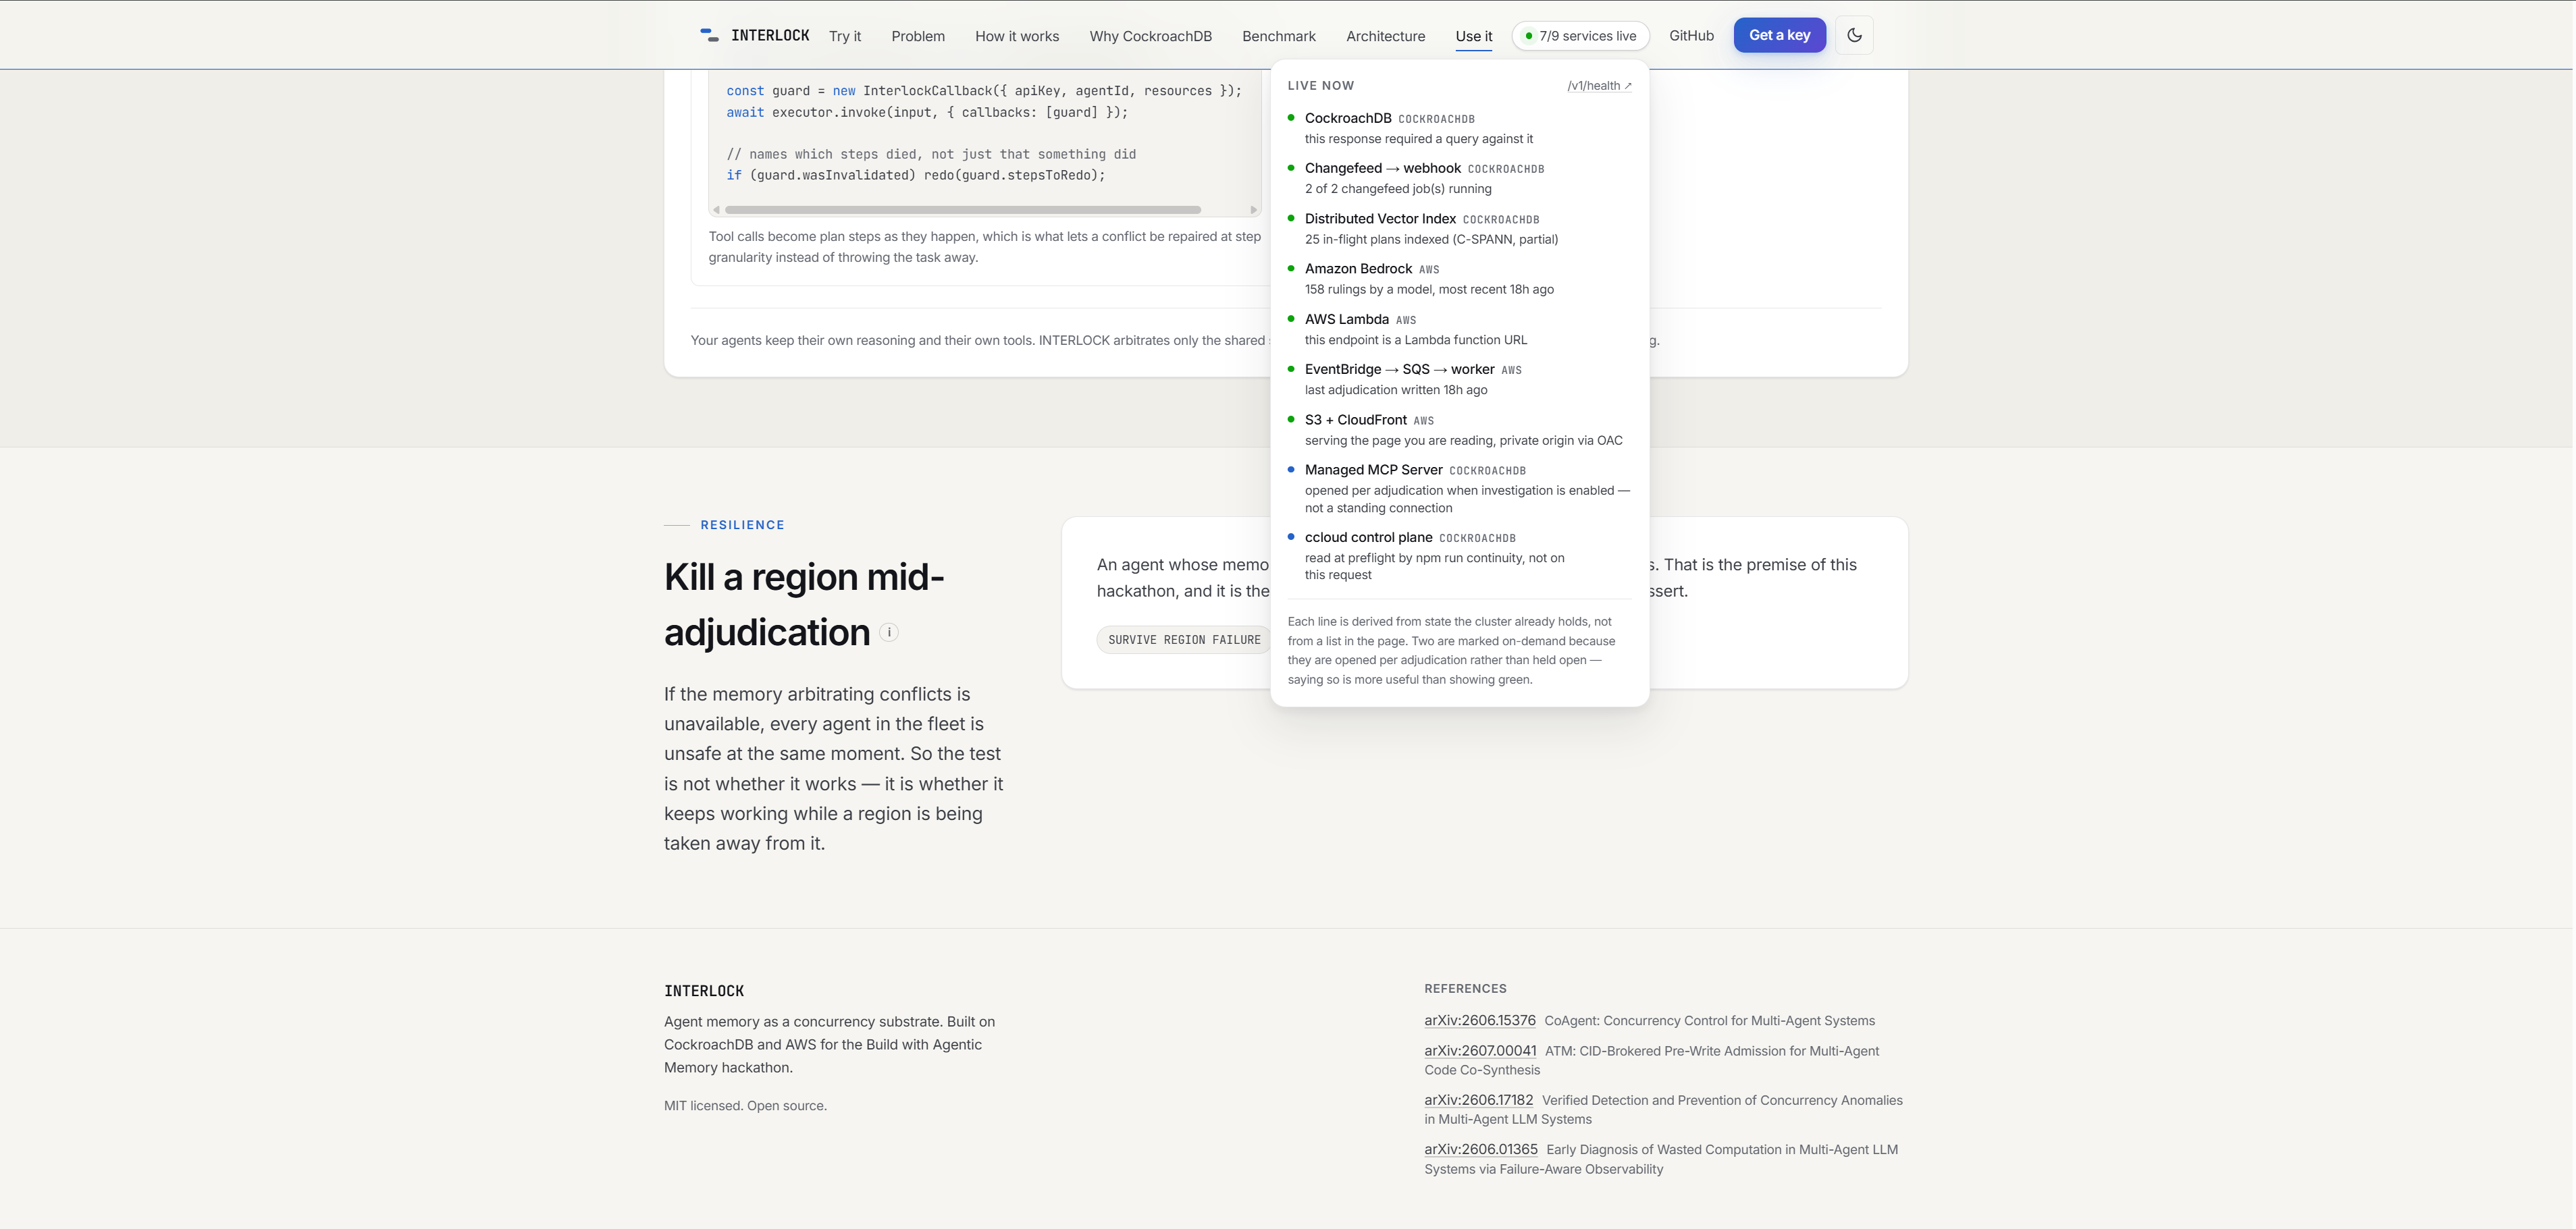
Task: Click the INTERLOCK wordmark in the header
Action: point(770,35)
